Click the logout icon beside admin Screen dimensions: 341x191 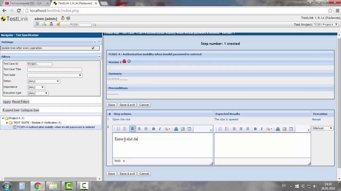68,19
